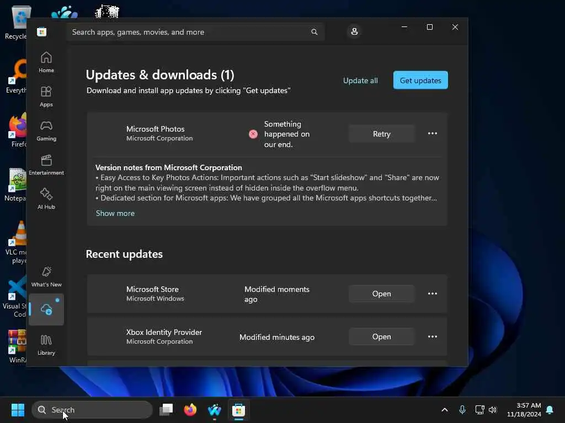Expand version notes with Show more
Image resolution: width=565 pixels, height=423 pixels.
(115, 213)
